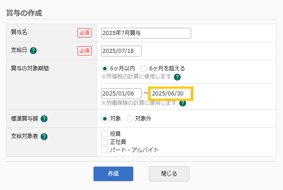Screen dimensions: 283x190
Task: Open help icon next to 支給日
Action: pos(33,51)
